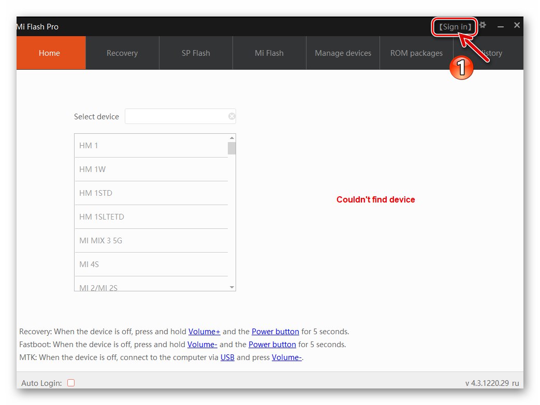Select MI 2/MI 2S device
The height and width of the screenshot is (405, 540).
click(151, 285)
